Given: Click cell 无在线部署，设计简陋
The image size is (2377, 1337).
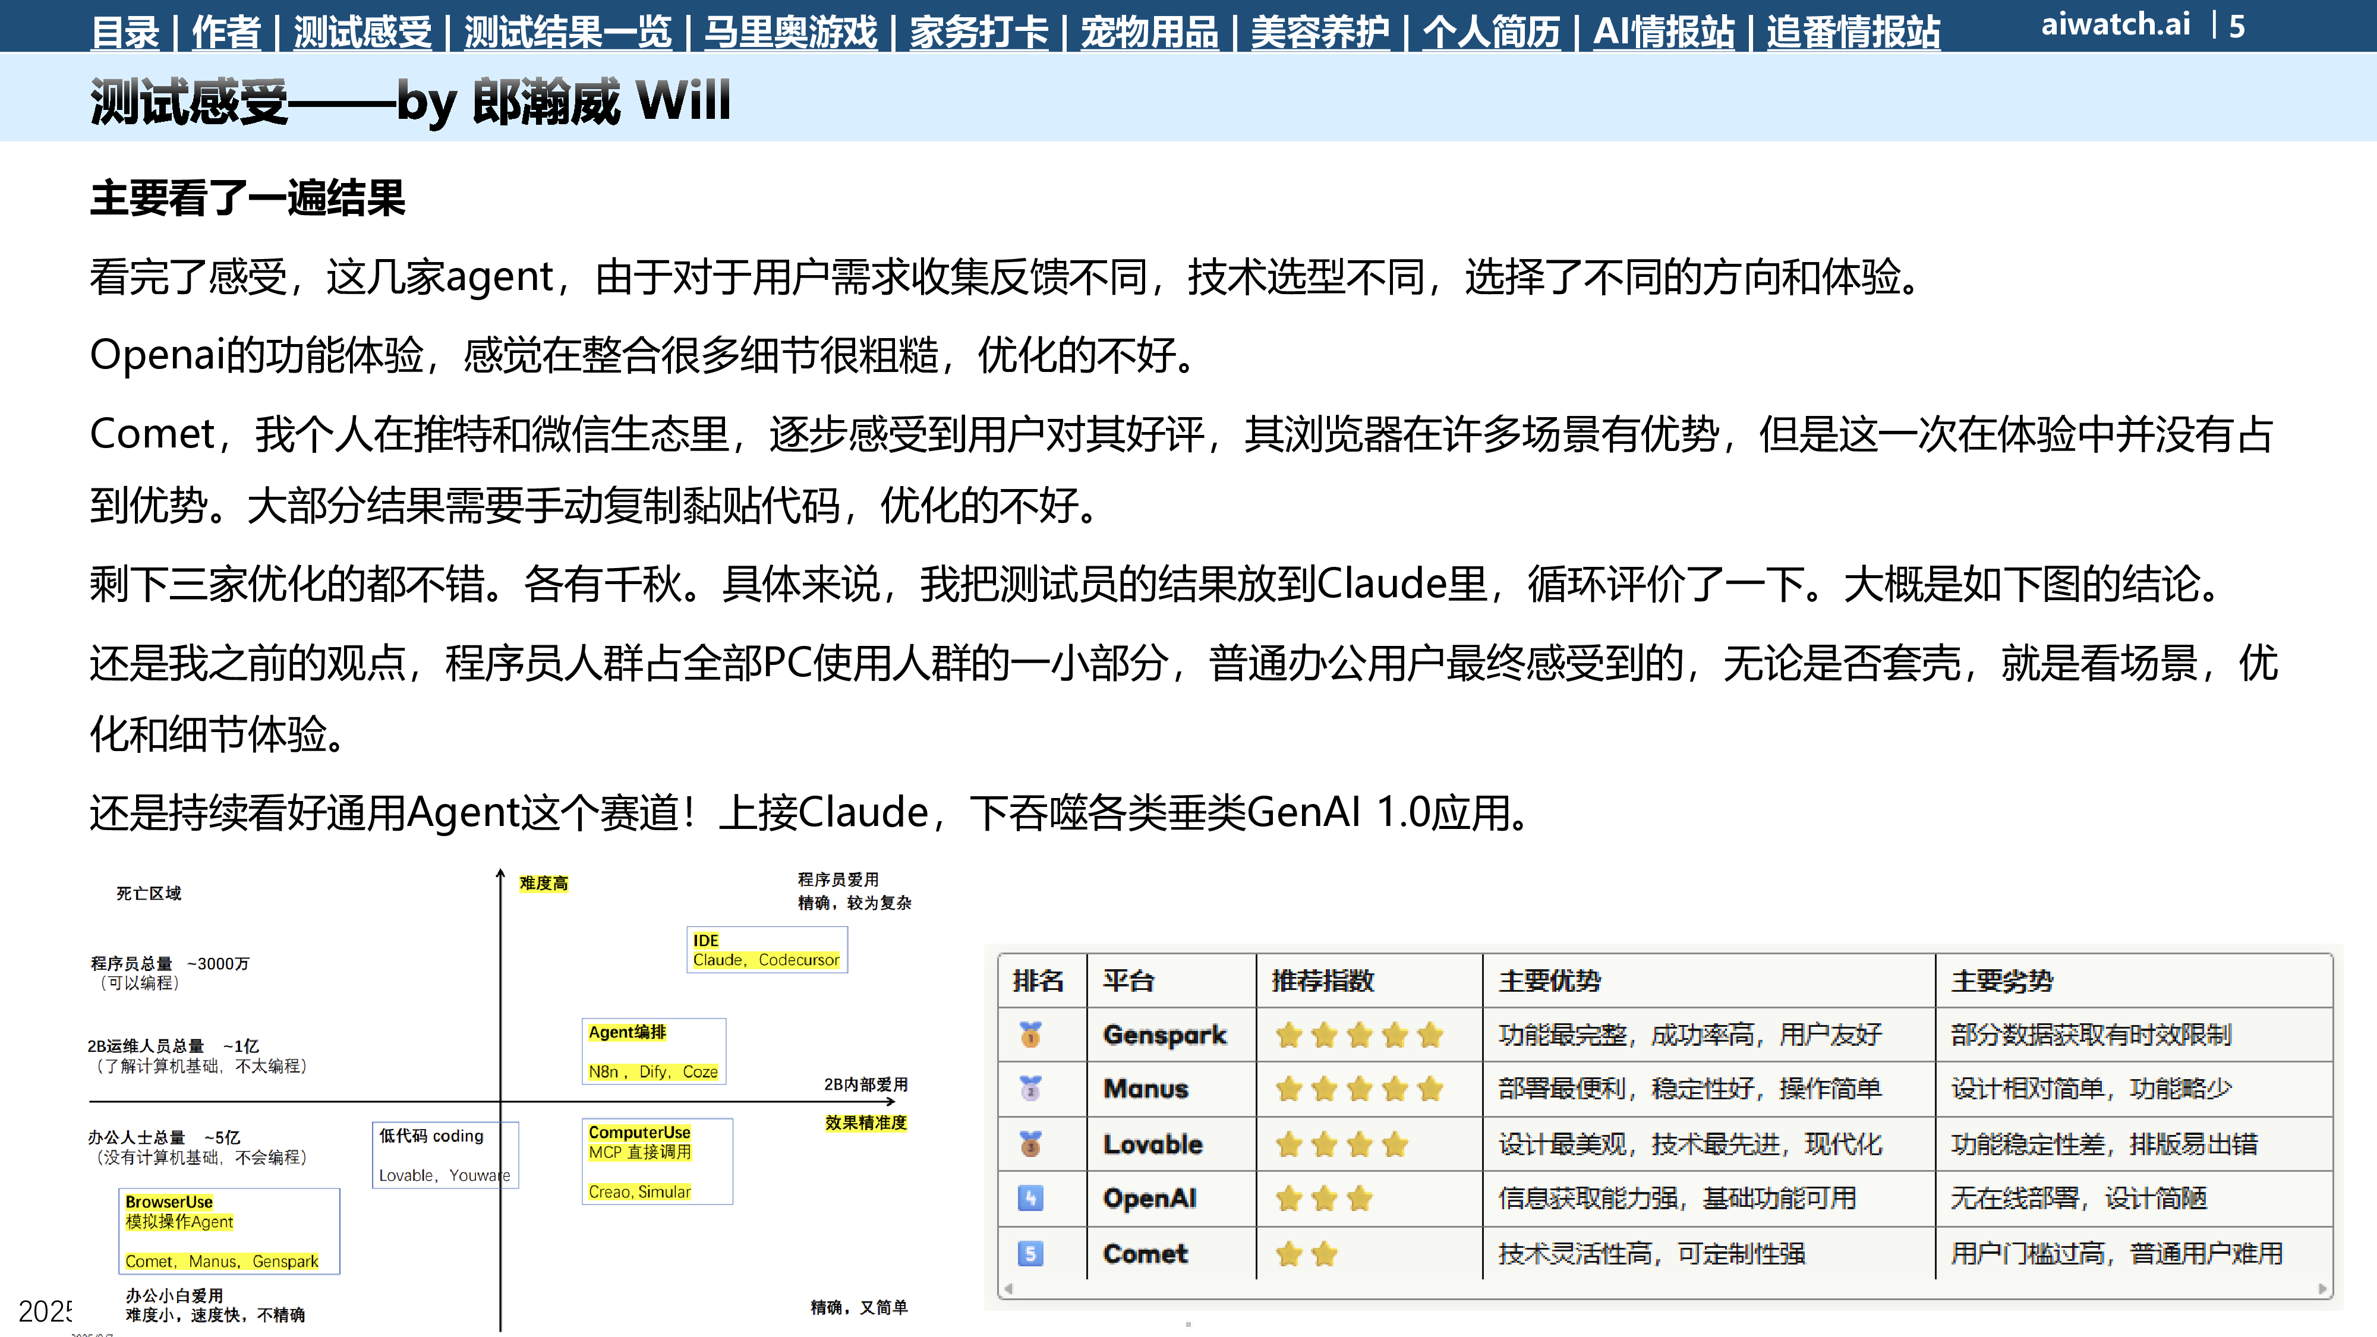Looking at the screenshot, I should pyautogui.click(x=2078, y=1199).
